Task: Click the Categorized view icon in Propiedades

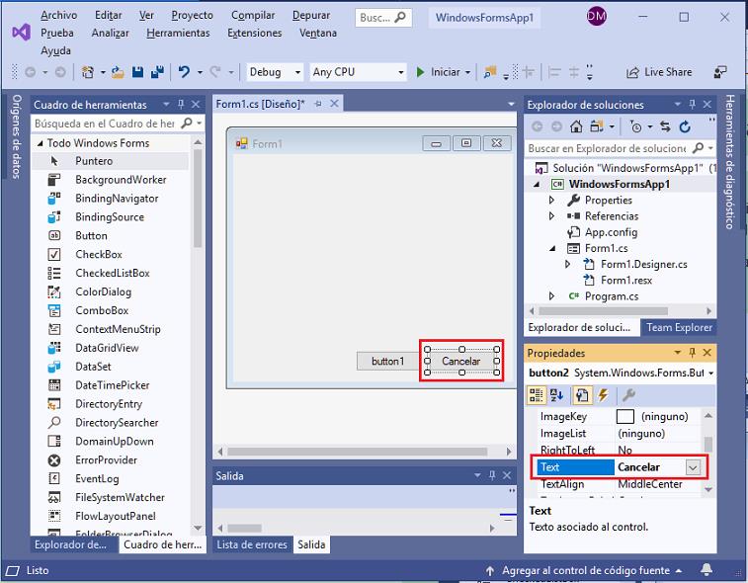Action: (x=537, y=395)
